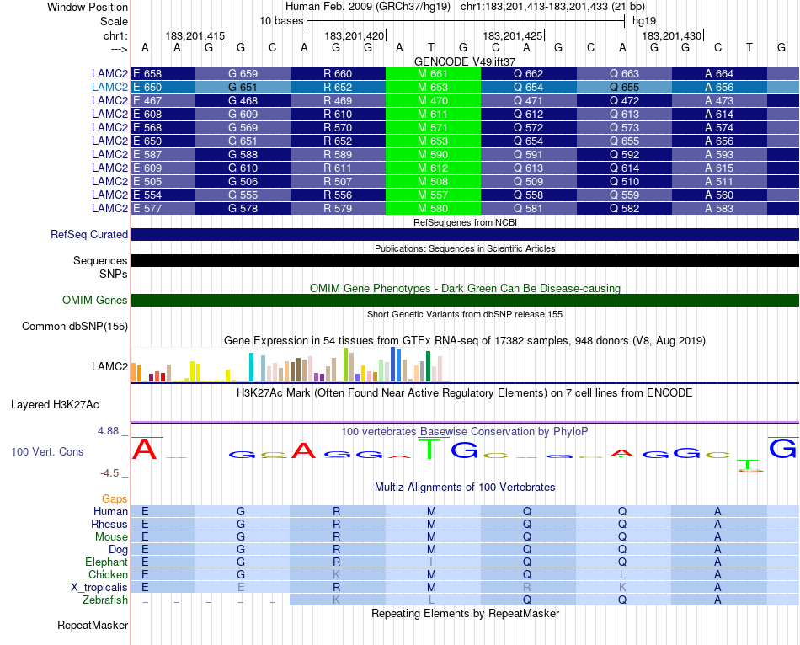Open the RefSeq Curated track label

[x=88, y=234]
